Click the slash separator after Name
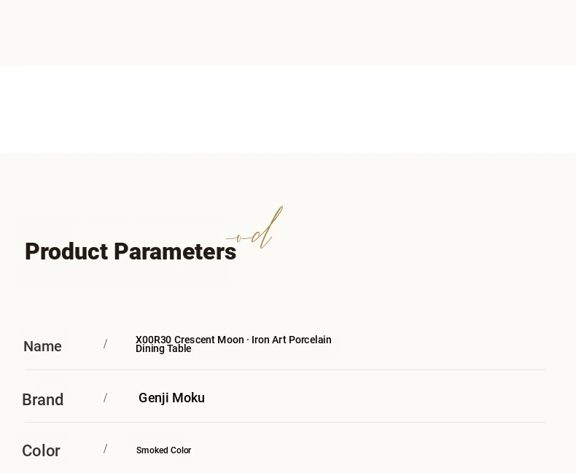 point(106,344)
